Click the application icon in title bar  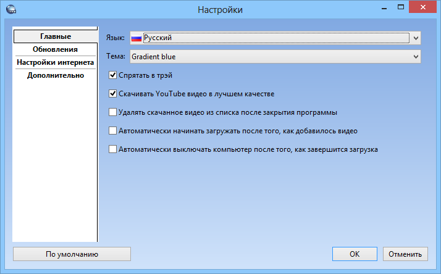click(11, 9)
